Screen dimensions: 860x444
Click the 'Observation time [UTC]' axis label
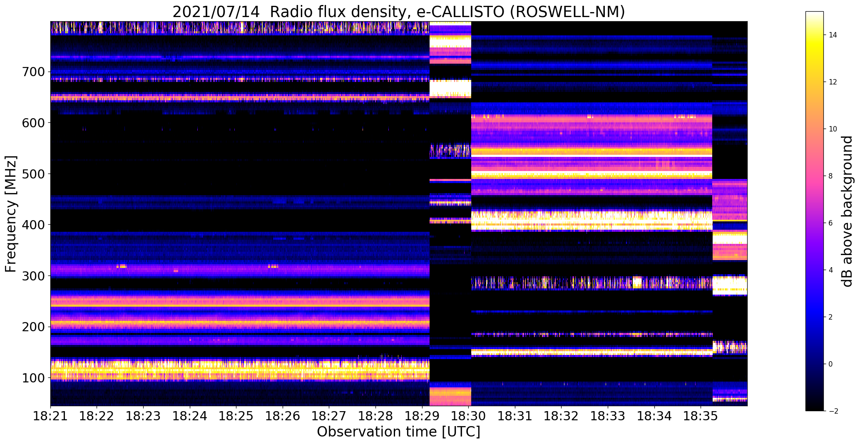click(398, 432)
